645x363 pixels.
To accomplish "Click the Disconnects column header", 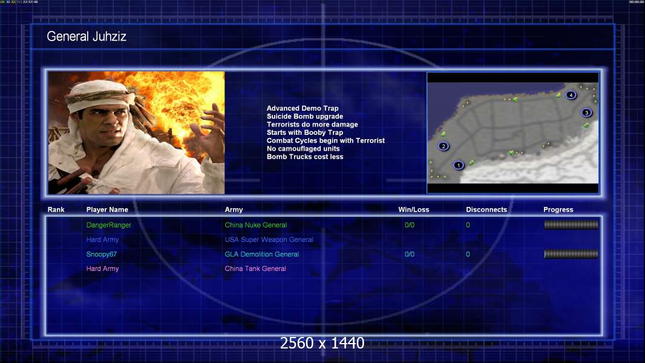I will click(486, 210).
